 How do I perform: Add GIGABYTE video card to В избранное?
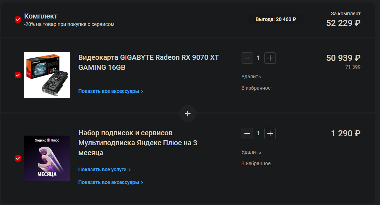click(x=256, y=88)
